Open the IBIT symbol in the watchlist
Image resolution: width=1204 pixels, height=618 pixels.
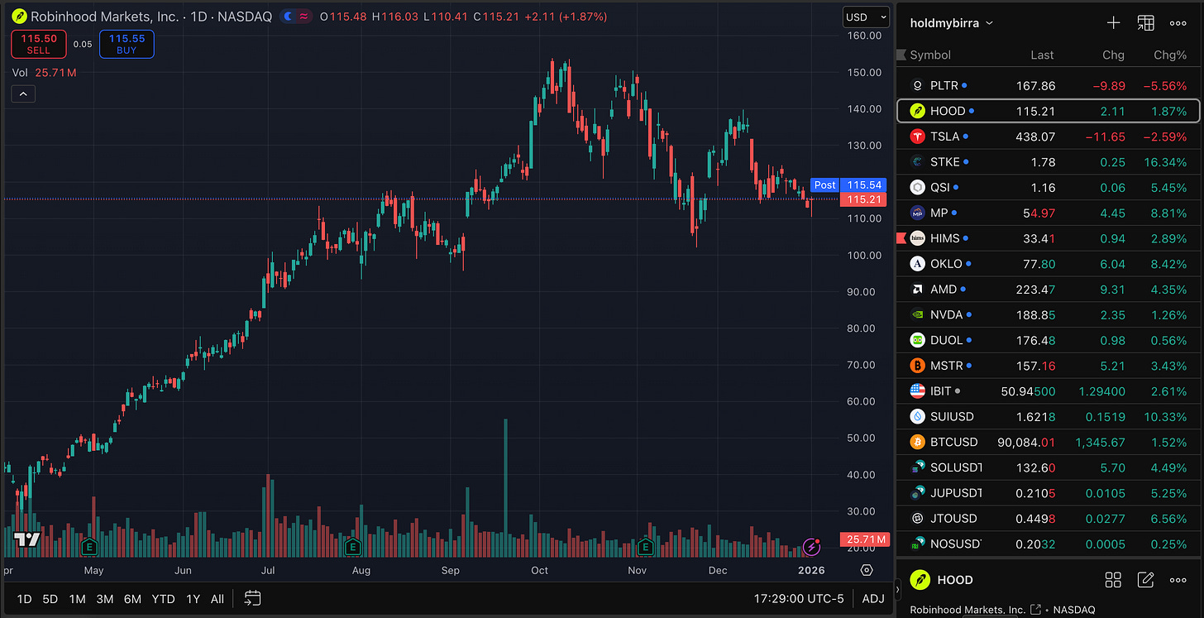tap(1049, 391)
